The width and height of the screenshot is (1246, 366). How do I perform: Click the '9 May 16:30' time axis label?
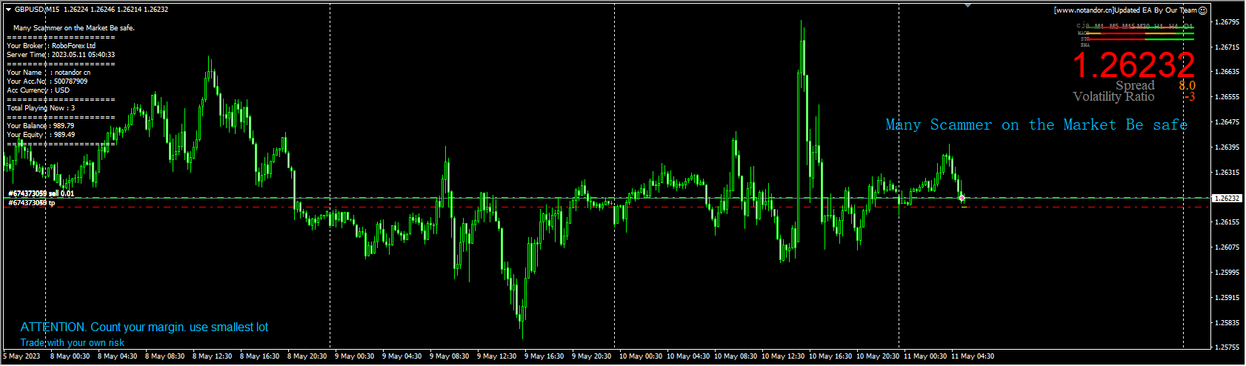point(544,356)
